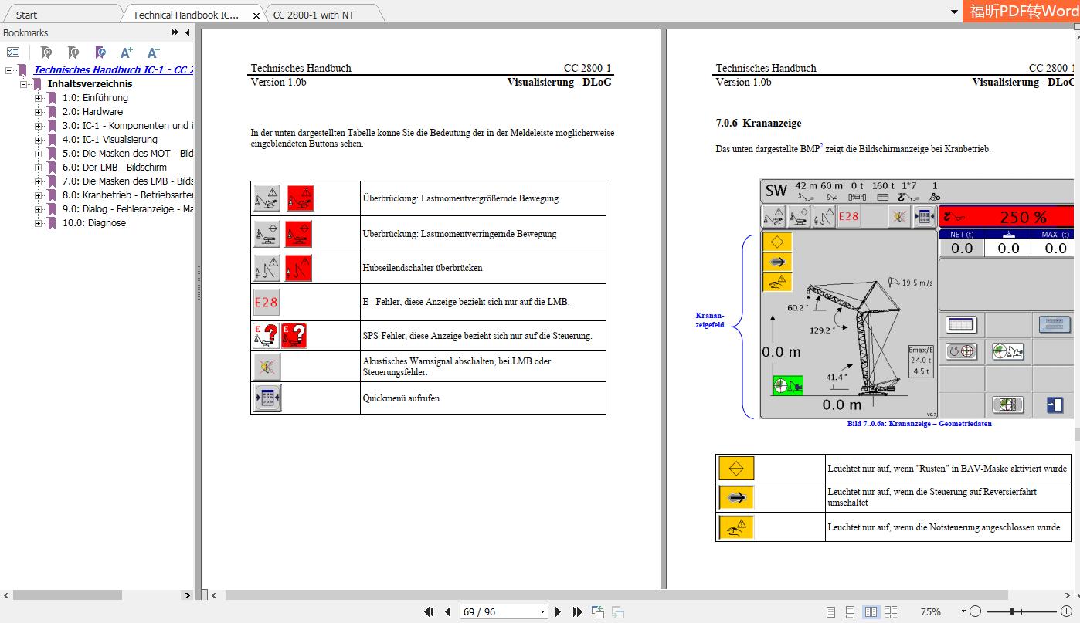Select the delete bookmark icon
This screenshot has height=623, width=1080.
click(46, 52)
